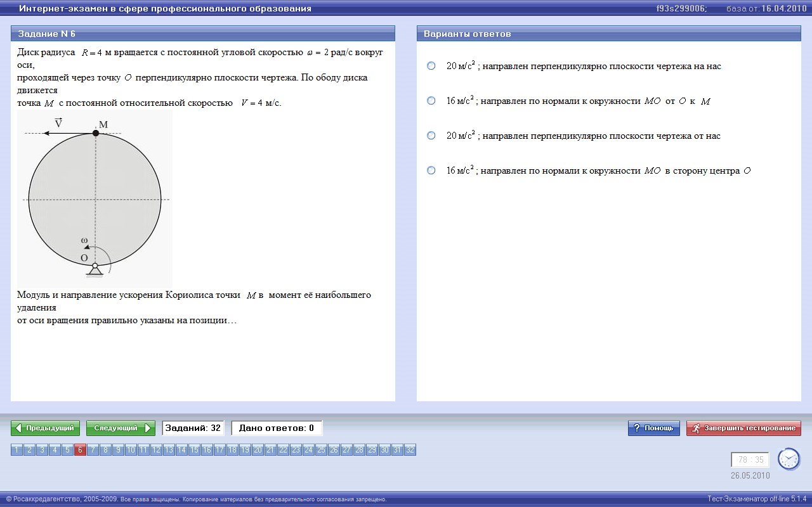Click the disk diagram image
This screenshot has width=812, height=507.
click(95, 198)
